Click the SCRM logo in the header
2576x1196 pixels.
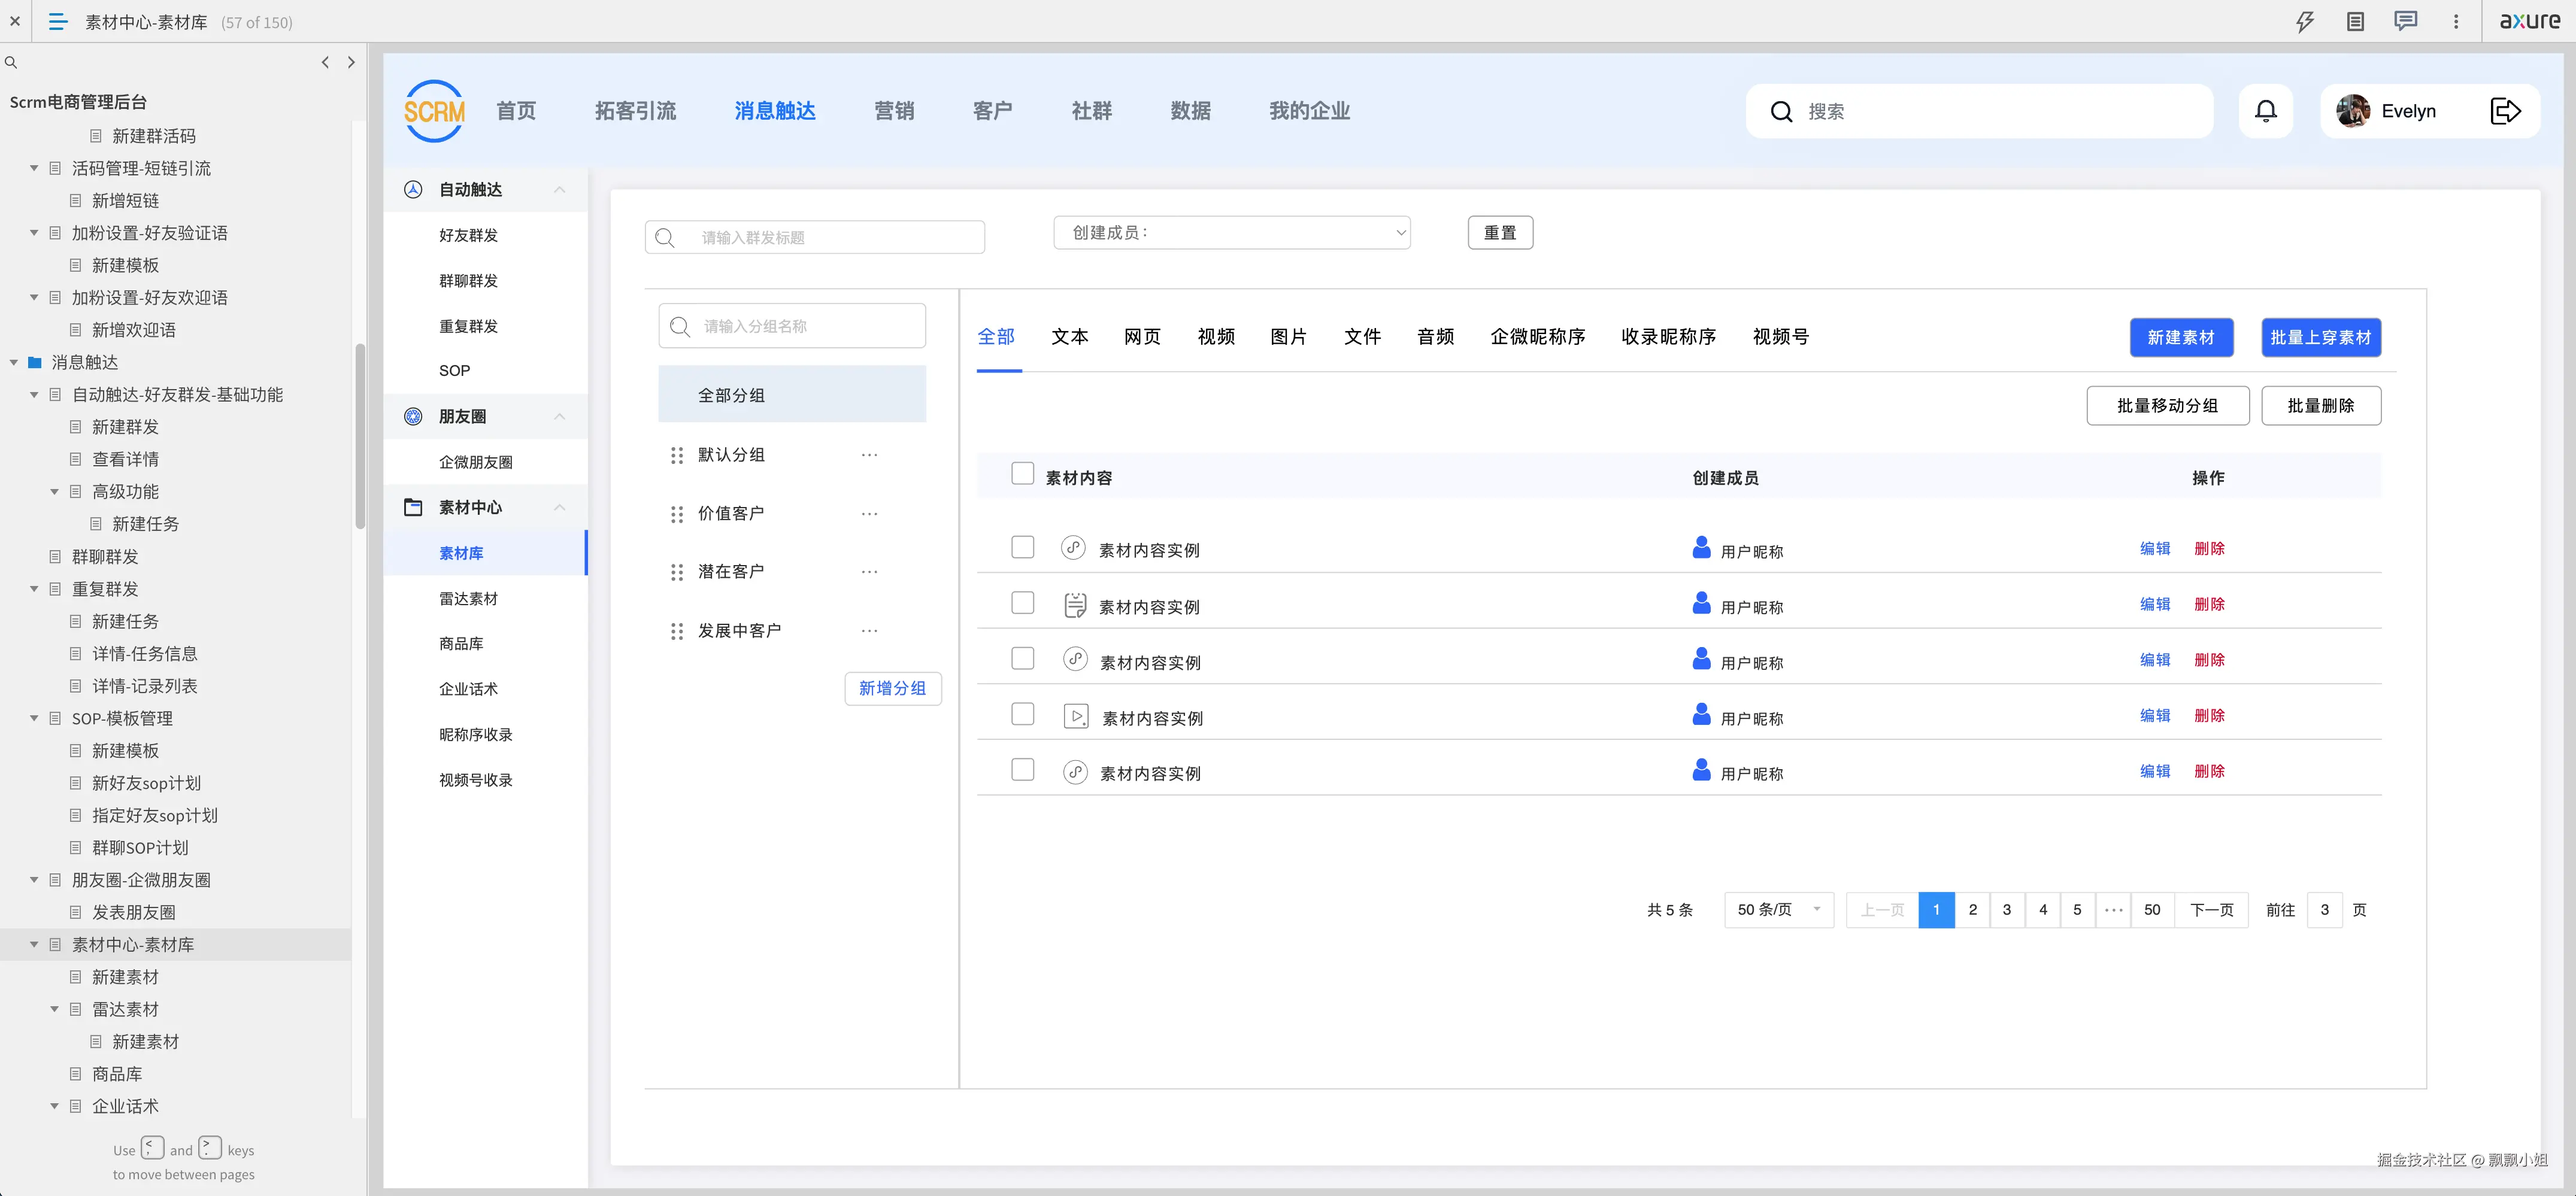point(433,111)
